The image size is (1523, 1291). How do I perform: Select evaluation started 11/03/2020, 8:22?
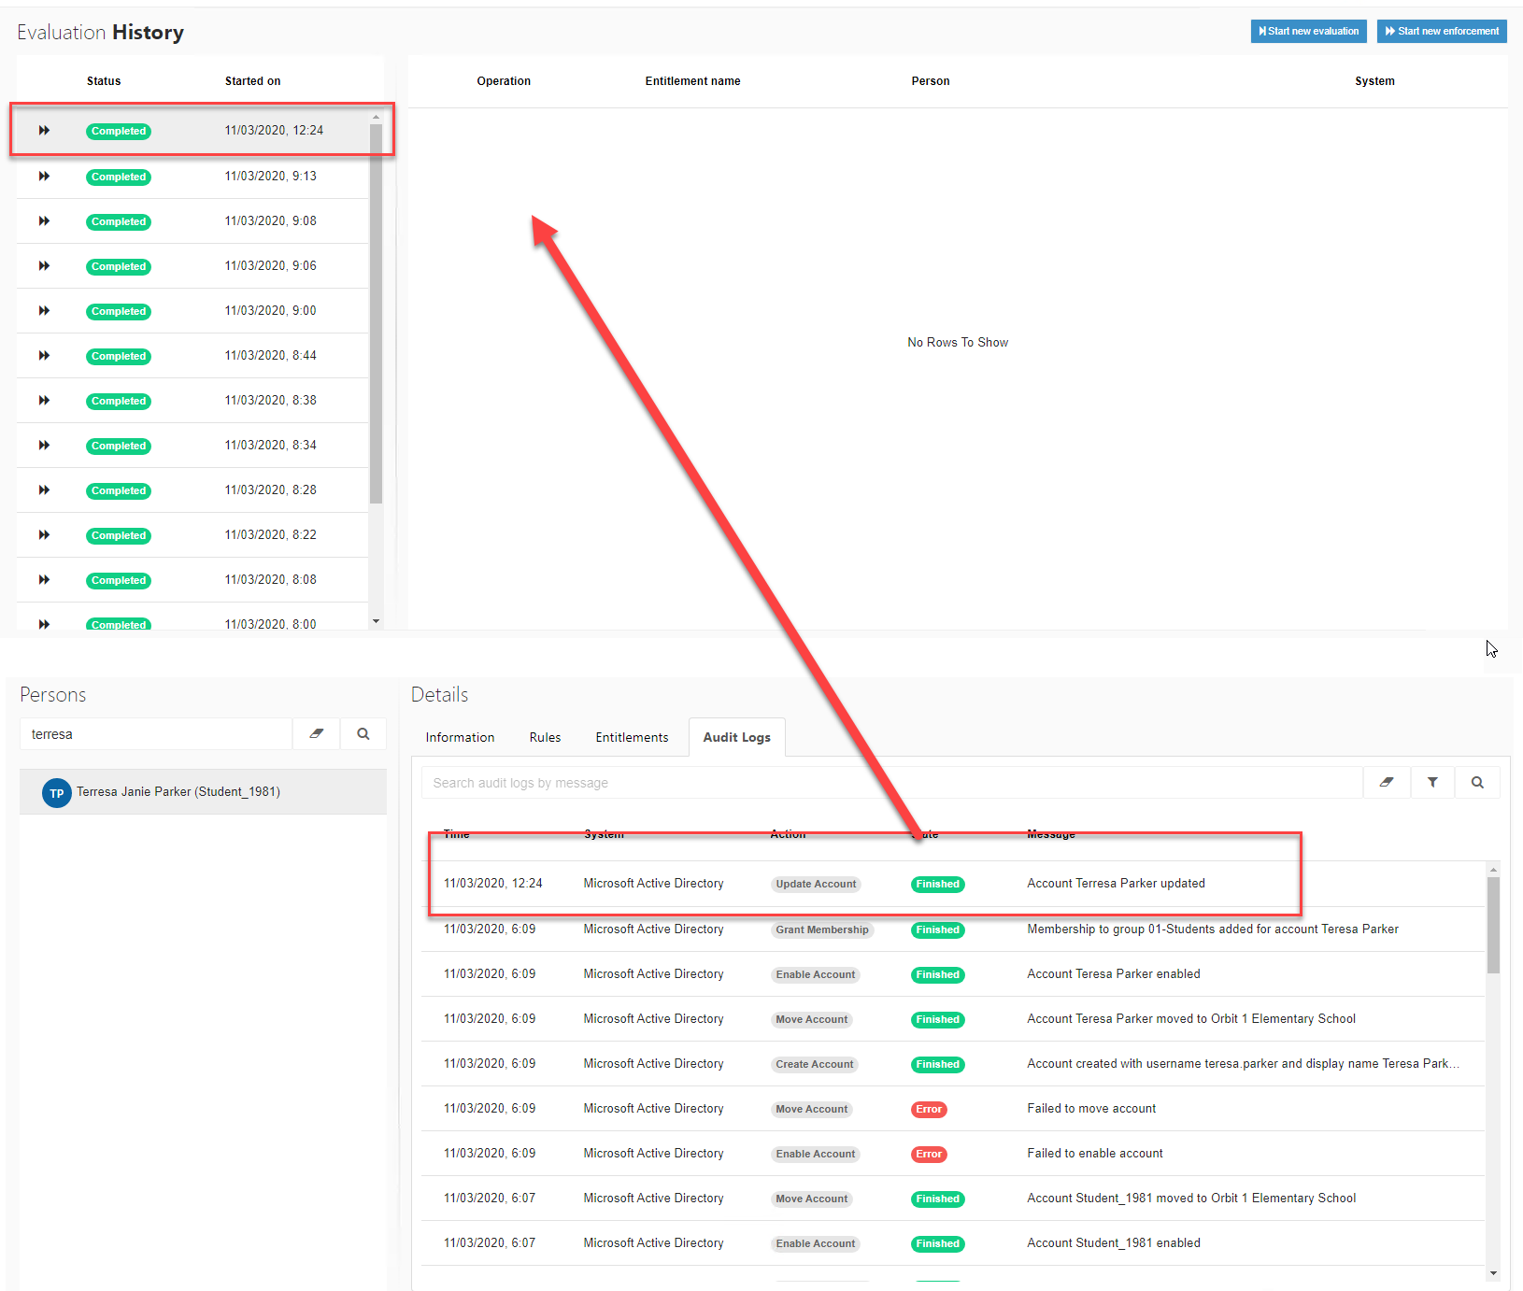coord(192,535)
